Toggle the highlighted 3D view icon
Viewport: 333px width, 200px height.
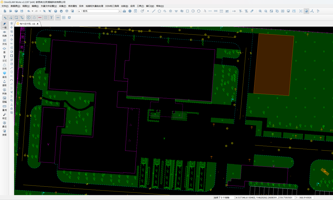306,11
